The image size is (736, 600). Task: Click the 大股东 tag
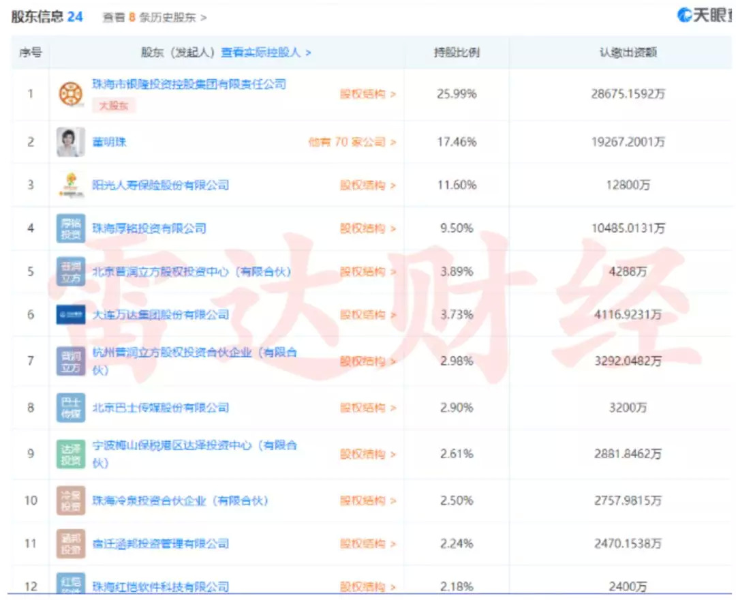pyautogui.click(x=114, y=106)
